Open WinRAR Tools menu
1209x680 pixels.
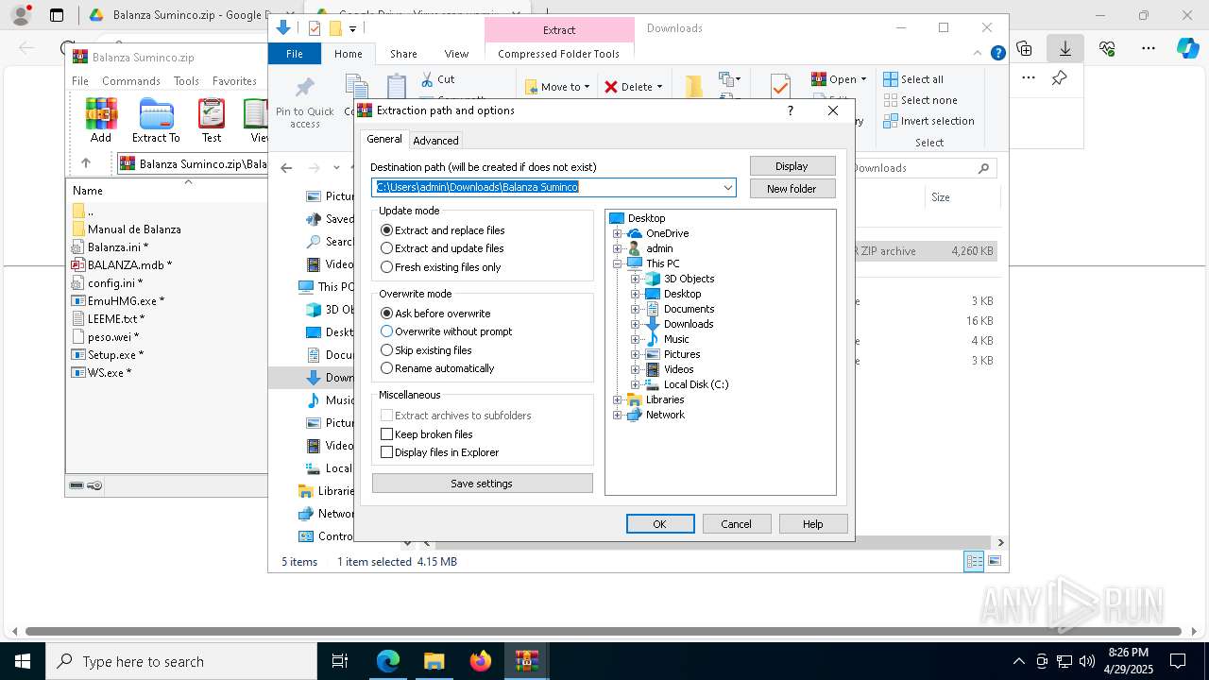pyautogui.click(x=186, y=81)
